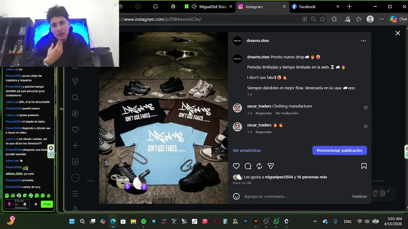Click the purple microphone icon in the chat box

pos(9,204)
